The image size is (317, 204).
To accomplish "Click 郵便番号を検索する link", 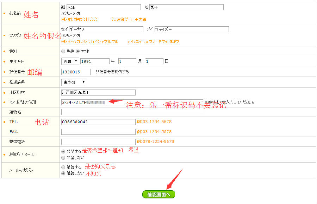I will pyautogui.click(x=112, y=72).
